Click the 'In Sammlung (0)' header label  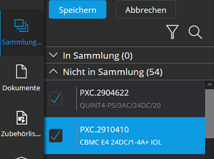click(x=97, y=56)
